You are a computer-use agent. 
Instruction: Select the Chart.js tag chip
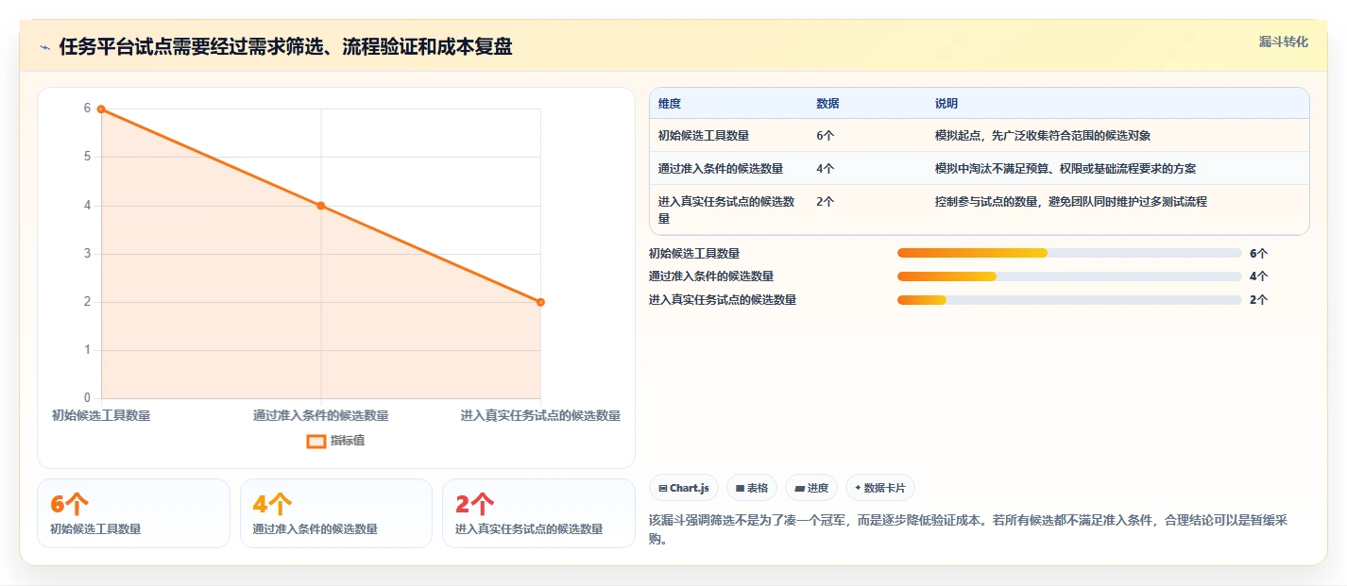click(683, 488)
